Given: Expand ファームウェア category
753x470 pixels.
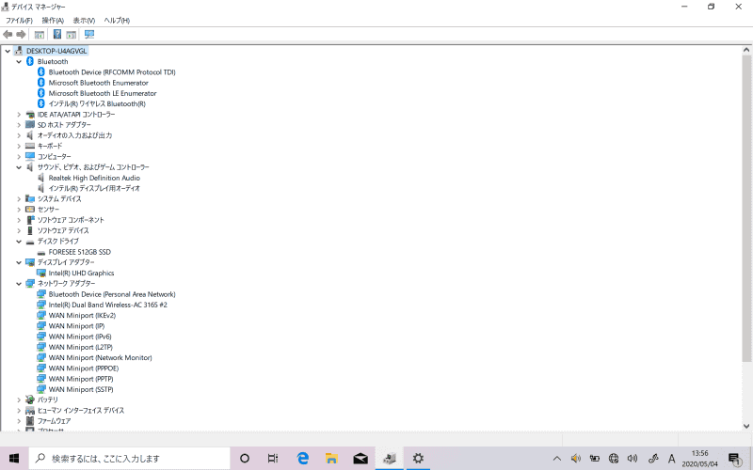Looking at the screenshot, I should pos(19,420).
